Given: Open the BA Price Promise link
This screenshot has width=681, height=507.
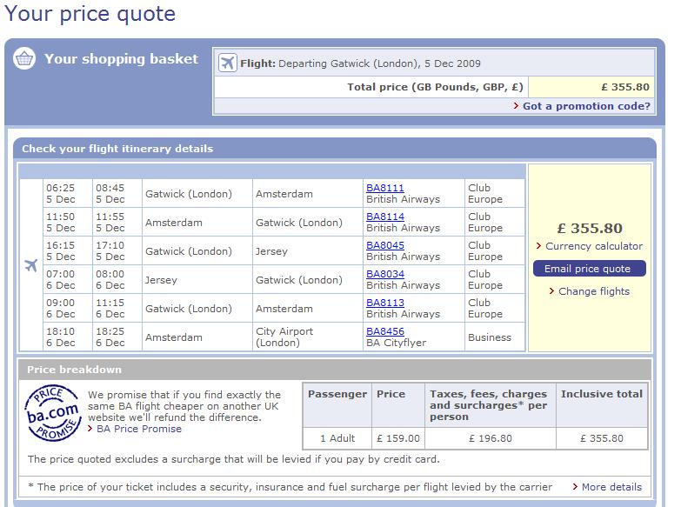Looking at the screenshot, I should click(139, 429).
